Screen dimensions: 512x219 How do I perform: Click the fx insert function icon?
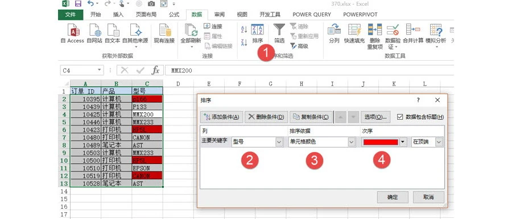156,70
